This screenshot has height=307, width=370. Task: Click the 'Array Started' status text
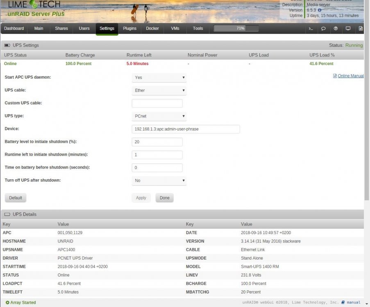[23, 302]
